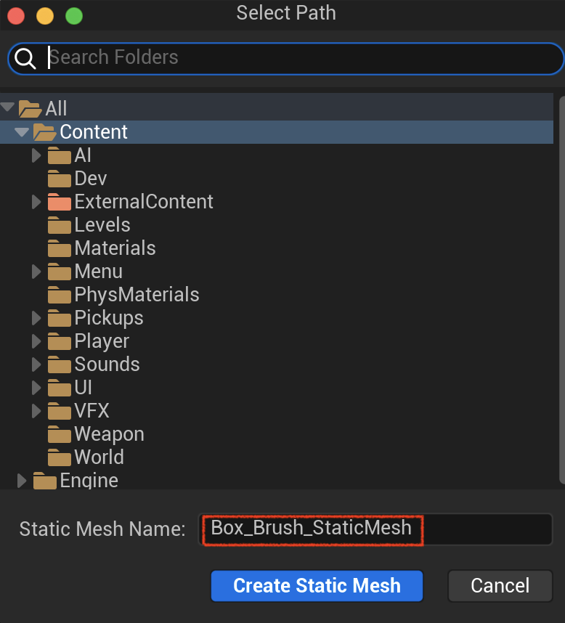Image resolution: width=565 pixels, height=623 pixels.
Task: Click the search magnifier icon
Action: click(x=25, y=58)
